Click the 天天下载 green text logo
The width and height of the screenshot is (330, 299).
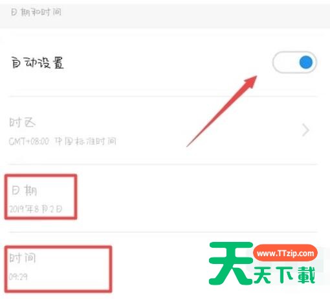[284, 275]
